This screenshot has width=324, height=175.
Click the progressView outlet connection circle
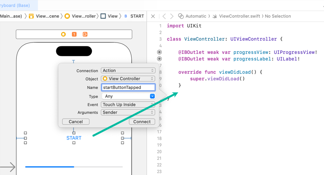coord(159,52)
